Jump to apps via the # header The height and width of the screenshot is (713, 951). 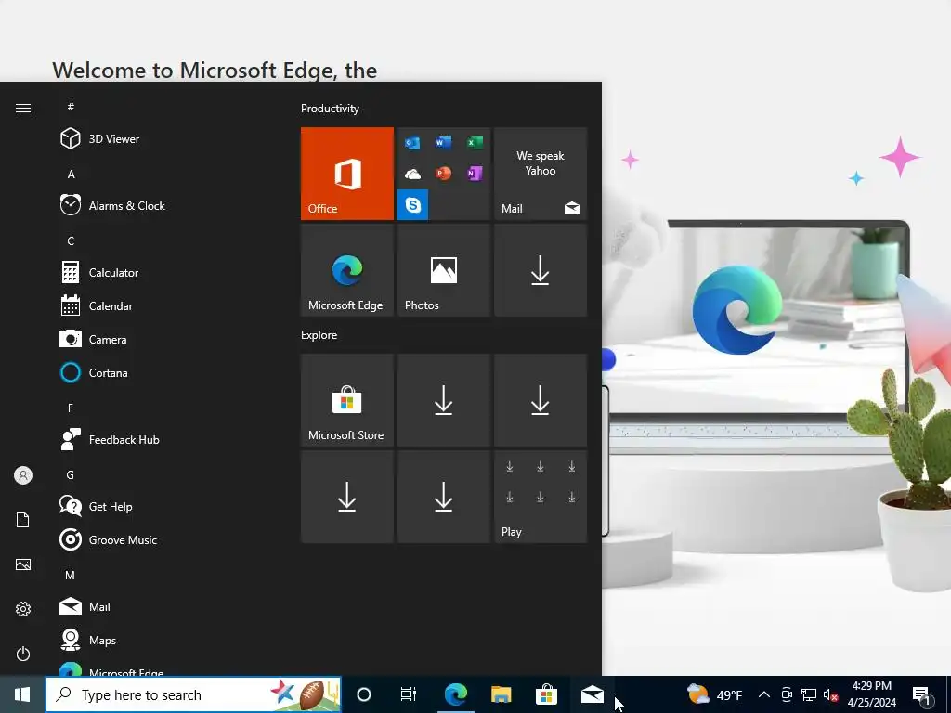pyautogui.click(x=71, y=107)
